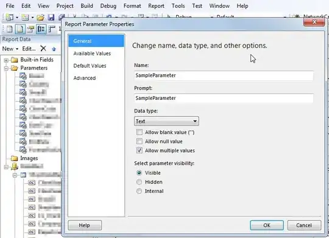This screenshot has width=329, height=238.
Task: Enable Allow blank value checkbox
Action: [140, 132]
